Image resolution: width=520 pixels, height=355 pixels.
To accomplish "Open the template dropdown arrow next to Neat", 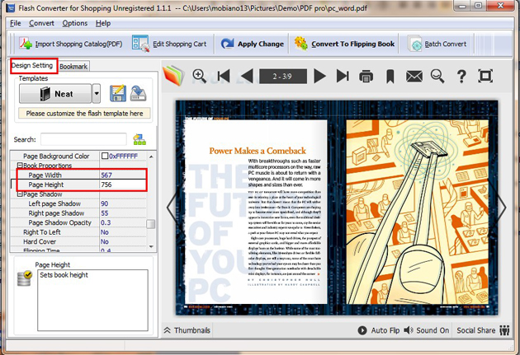I will pos(97,94).
